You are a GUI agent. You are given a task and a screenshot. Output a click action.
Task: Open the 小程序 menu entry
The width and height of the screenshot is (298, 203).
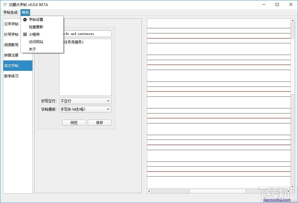point(42,35)
